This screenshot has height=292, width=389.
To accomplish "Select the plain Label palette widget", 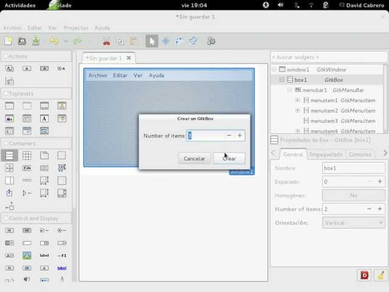I will point(44,255).
